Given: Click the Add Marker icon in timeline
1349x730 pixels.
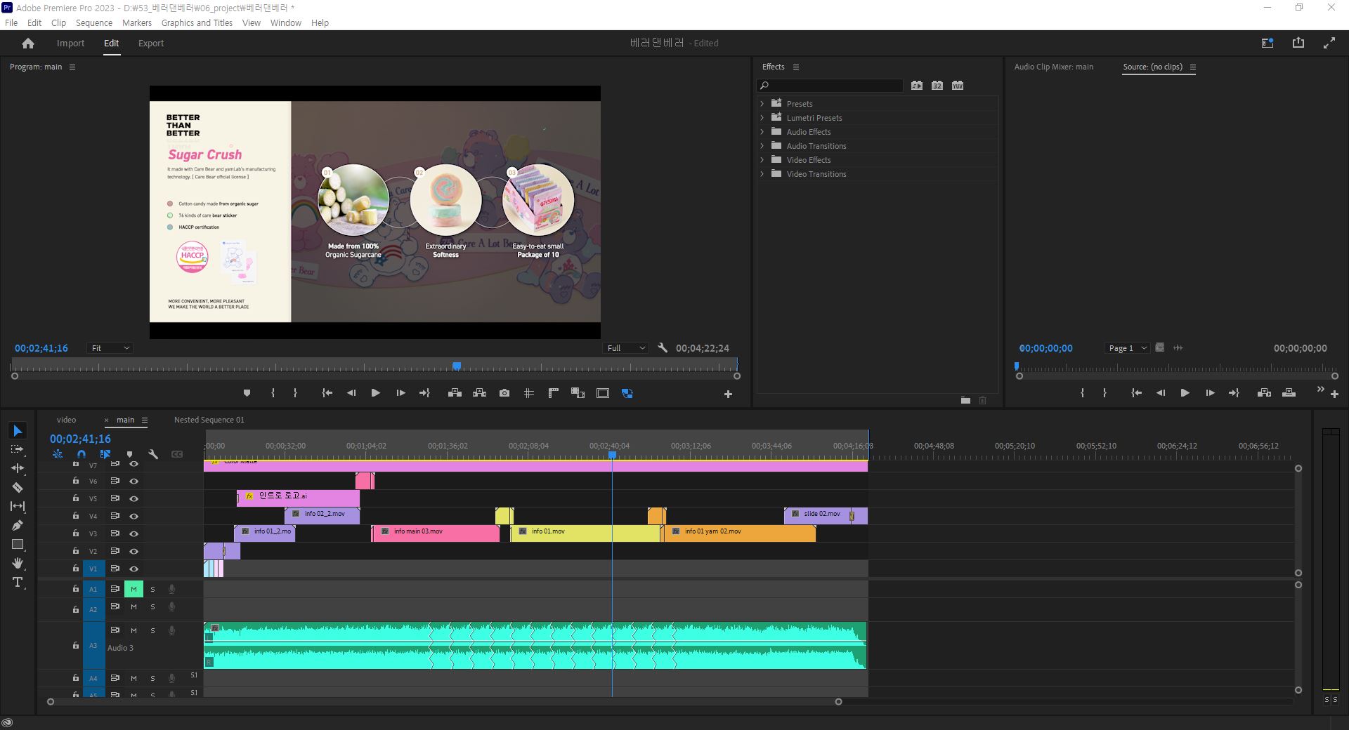Looking at the screenshot, I should [129, 454].
